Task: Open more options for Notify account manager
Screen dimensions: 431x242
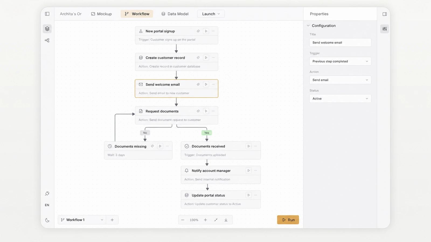Action: pyautogui.click(x=256, y=170)
